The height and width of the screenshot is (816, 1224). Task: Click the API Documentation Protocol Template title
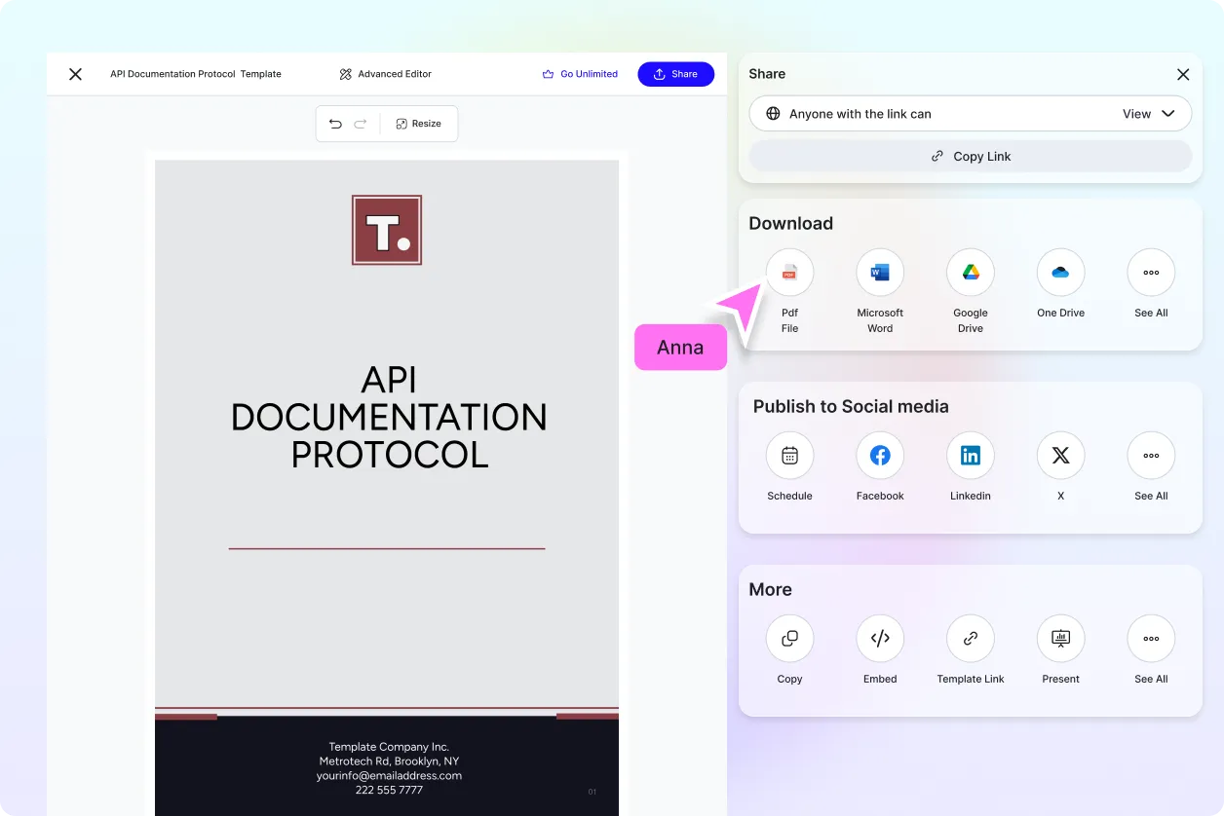coord(195,73)
